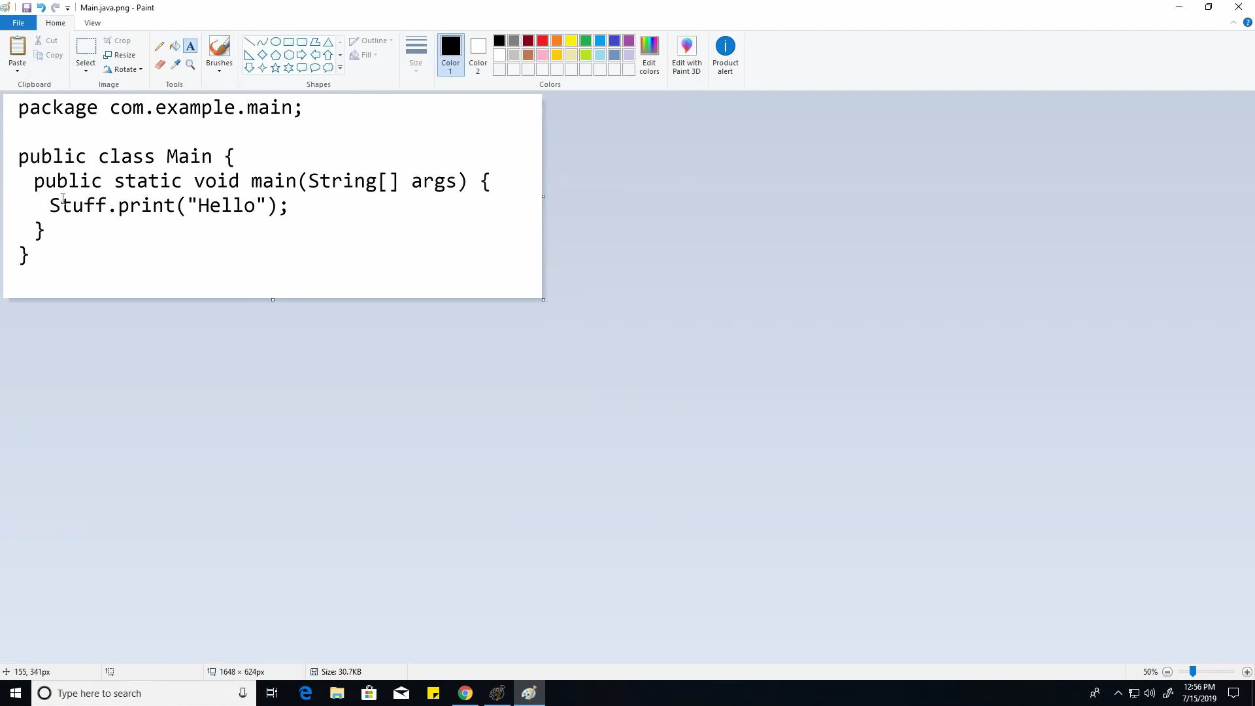This screenshot has height=706, width=1255.
Task: Select the Pencil tool
Action: 159,46
